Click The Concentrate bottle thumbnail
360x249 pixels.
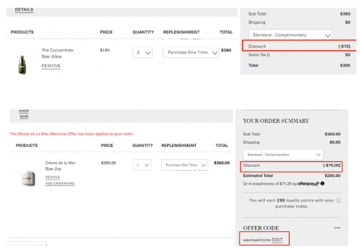click(x=22, y=65)
